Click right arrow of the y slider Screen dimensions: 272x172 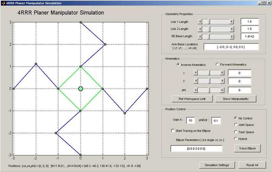click(222, 81)
